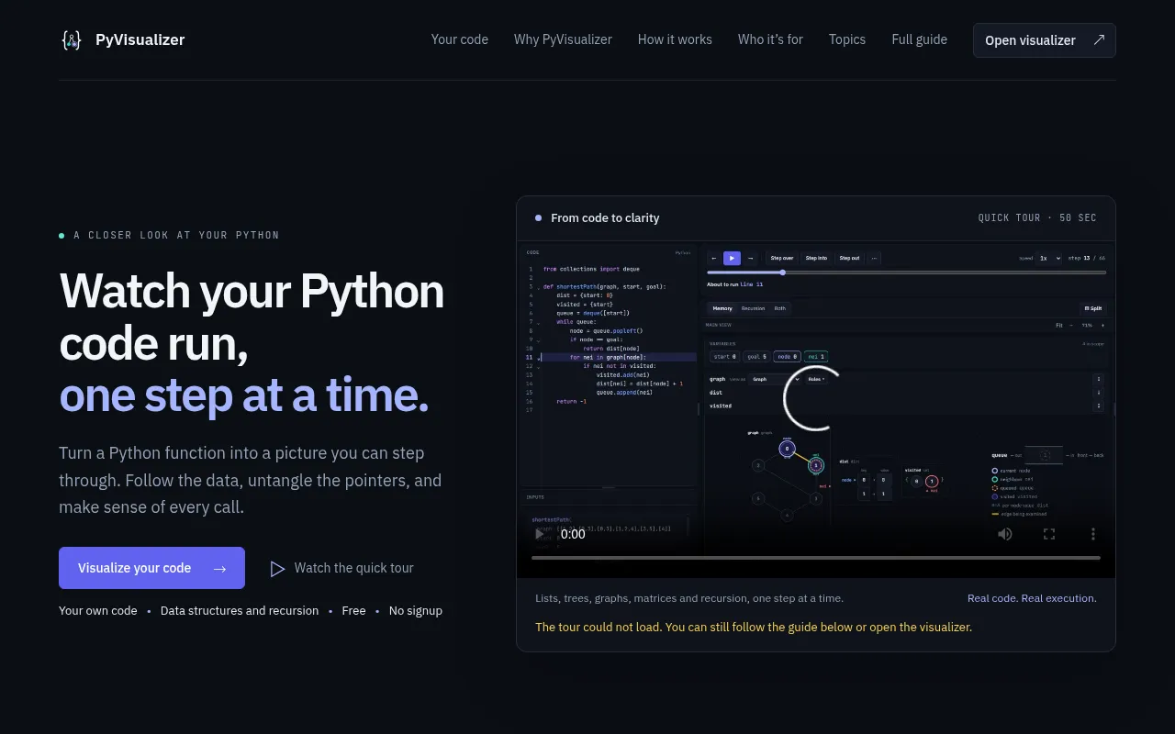Image resolution: width=1175 pixels, height=734 pixels.
Task: Click the play triangle beside Watch the quick tour
Action: pos(277,569)
